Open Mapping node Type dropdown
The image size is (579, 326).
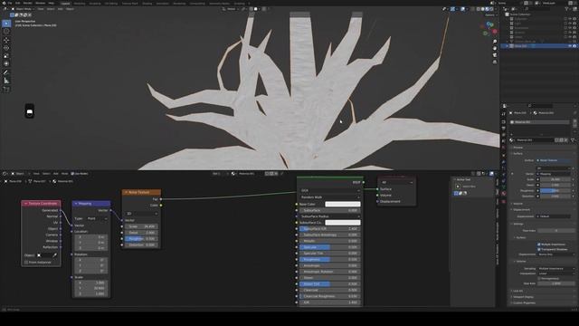click(97, 218)
